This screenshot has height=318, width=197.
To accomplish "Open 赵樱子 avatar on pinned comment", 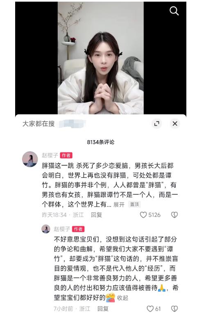I will click(x=30, y=159).
